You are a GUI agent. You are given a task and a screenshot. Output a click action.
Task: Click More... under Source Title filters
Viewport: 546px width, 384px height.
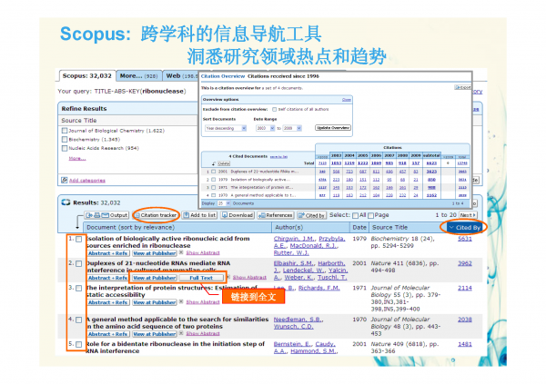tap(77, 158)
